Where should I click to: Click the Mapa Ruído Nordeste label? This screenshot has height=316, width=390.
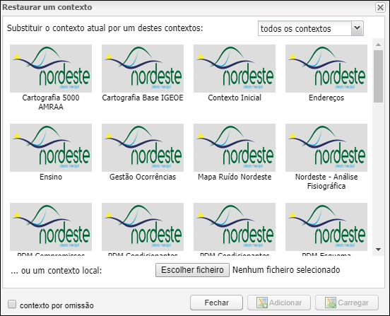(x=235, y=177)
